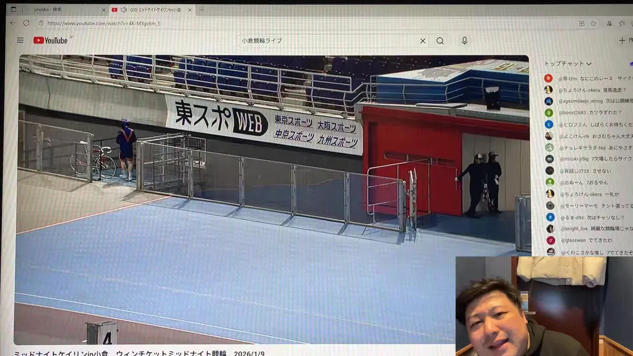Screen dimensions: 633x356
Task: Expand the トップチャット chat mode dropdown
Action: pyautogui.click(x=568, y=64)
